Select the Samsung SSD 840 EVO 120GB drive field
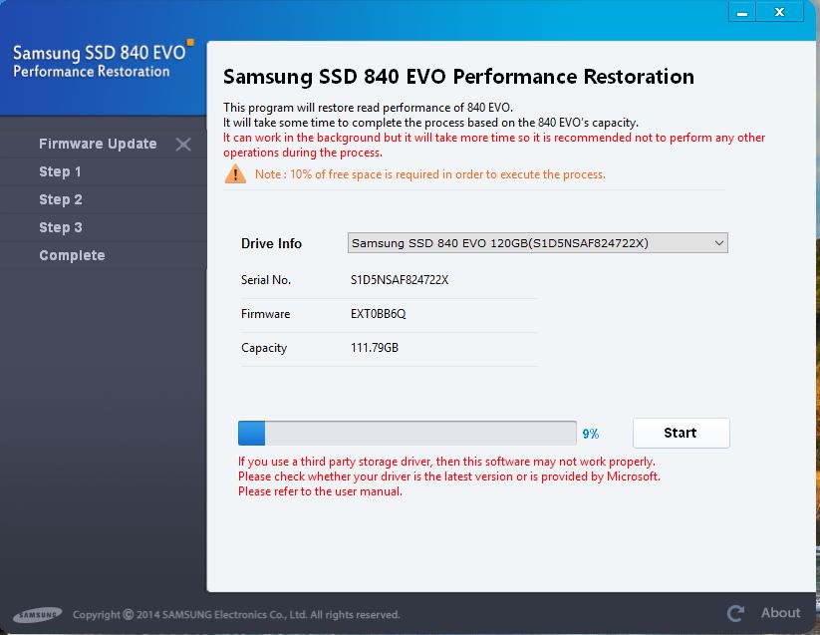The height and width of the screenshot is (635, 820). 528,243
